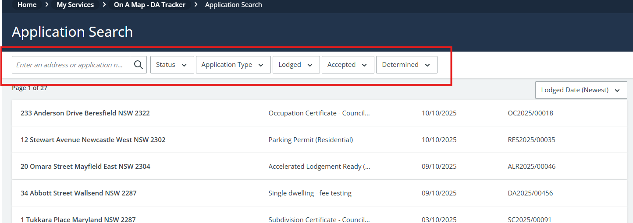
Task: Open On A Map - DA Tracker breadcrumb
Action: [x=149, y=5]
